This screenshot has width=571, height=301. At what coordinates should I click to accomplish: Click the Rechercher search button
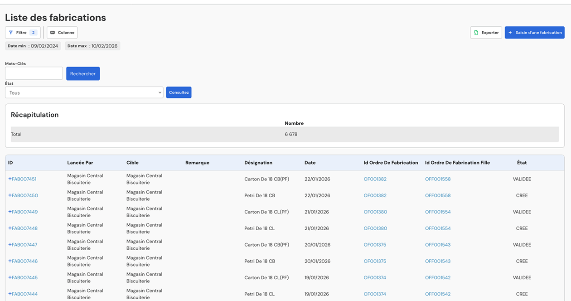coord(83,74)
